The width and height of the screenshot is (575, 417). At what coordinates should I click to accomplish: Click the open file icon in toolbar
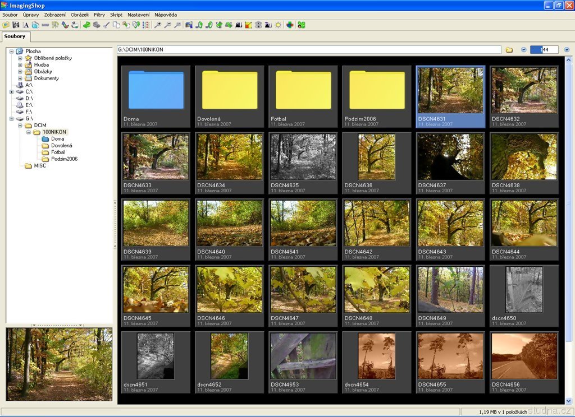click(6, 25)
